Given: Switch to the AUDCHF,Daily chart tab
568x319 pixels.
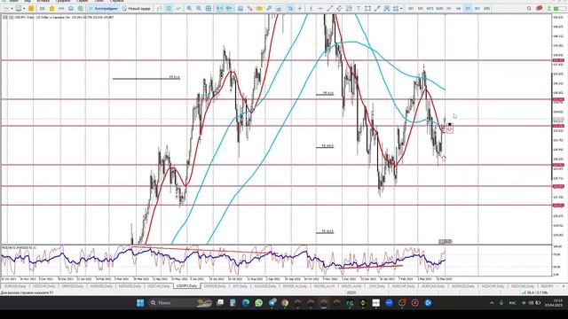Looking at the screenshot, I should tap(403, 286).
